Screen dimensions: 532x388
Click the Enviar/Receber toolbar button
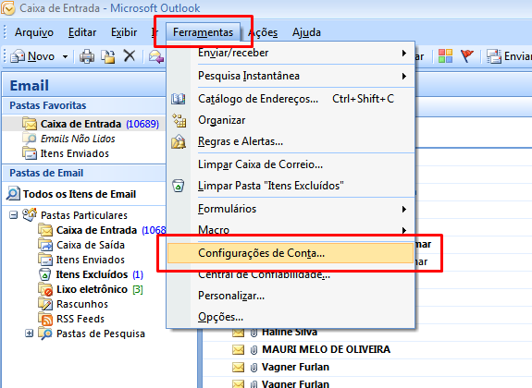509,56
